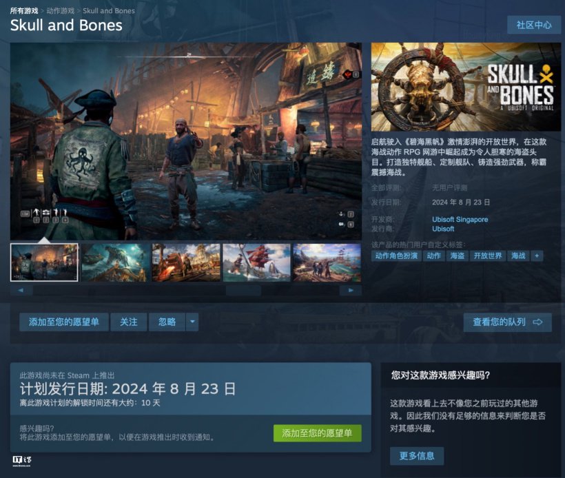The image size is (565, 478).
Task: Click the left scroll arrow under thumbnails
Action: pos(21,291)
